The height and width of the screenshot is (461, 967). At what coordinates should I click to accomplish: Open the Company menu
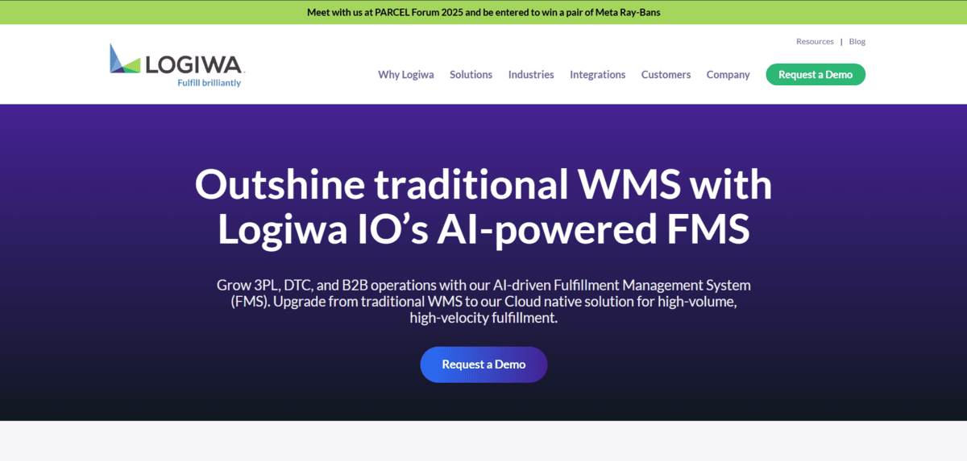click(x=728, y=75)
